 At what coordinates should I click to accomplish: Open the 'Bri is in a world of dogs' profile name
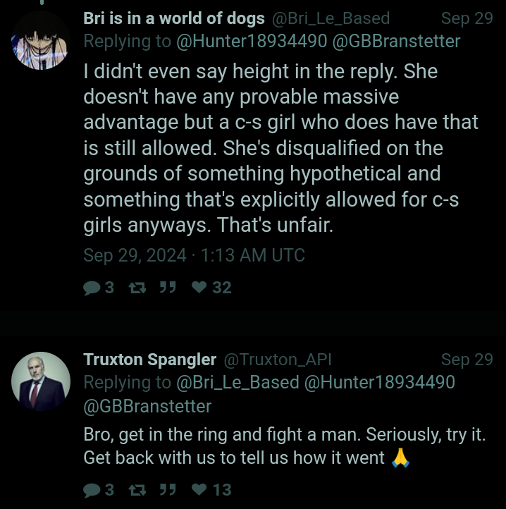(174, 18)
